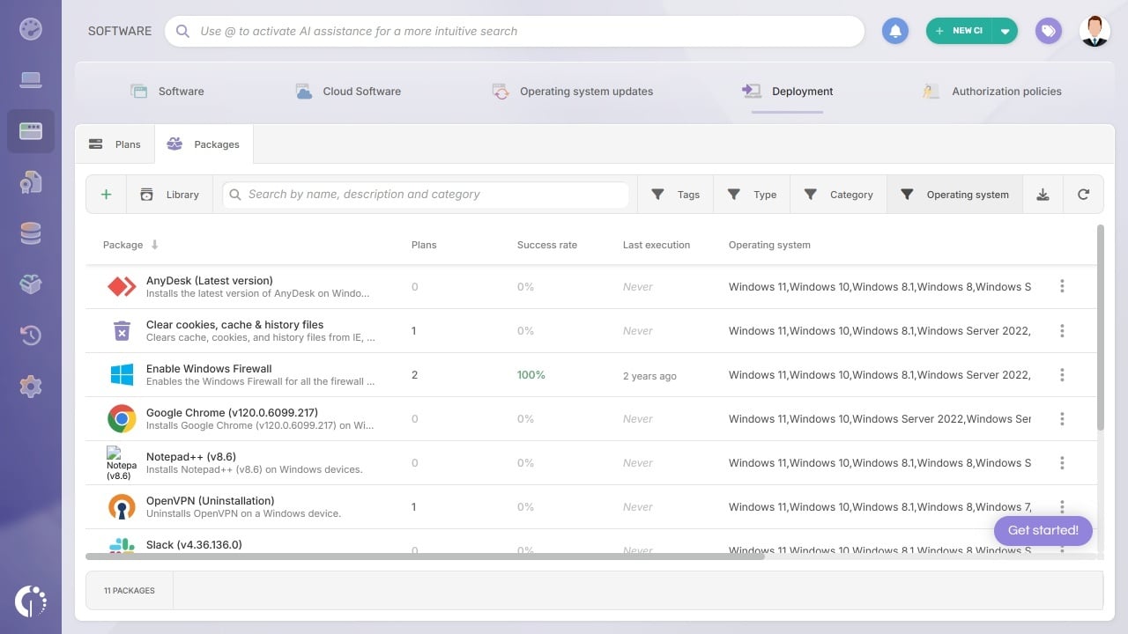Click the download/export icon in the toolbar

pos(1043,194)
